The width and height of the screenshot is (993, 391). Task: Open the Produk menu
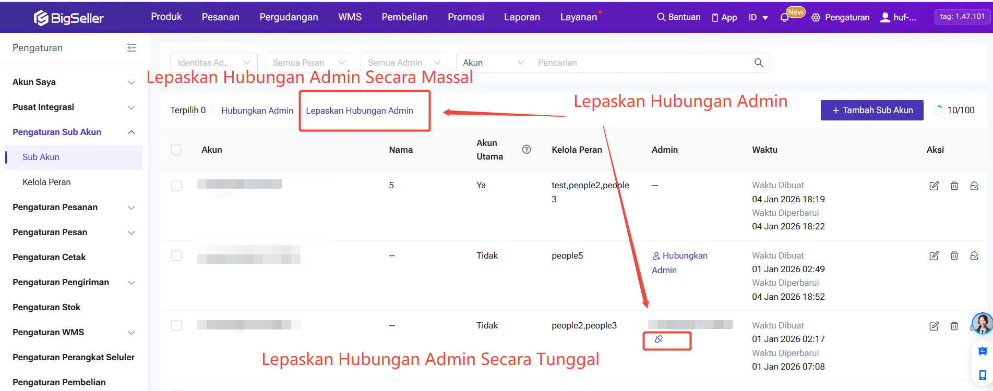(x=166, y=17)
